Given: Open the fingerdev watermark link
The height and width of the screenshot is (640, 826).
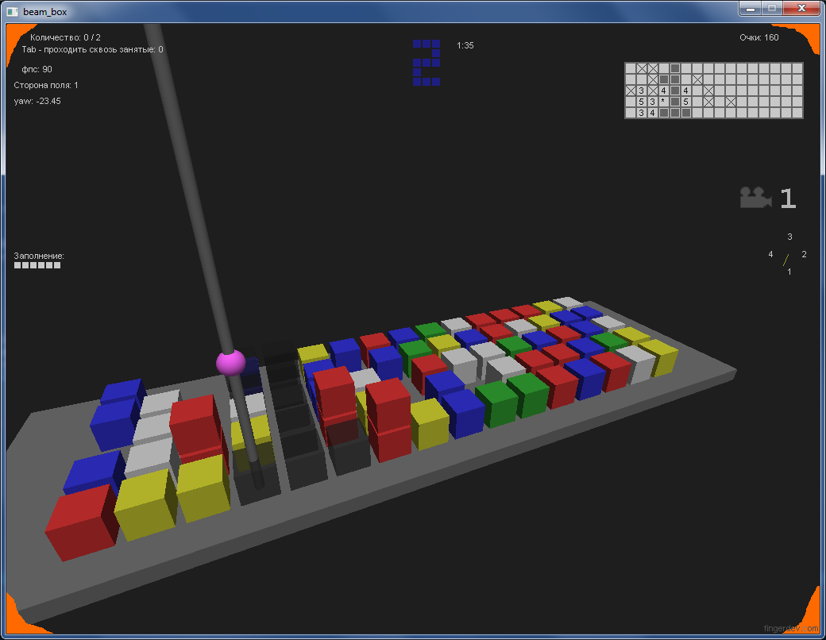Looking at the screenshot, I should pyautogui.click(x=789, y=628).
